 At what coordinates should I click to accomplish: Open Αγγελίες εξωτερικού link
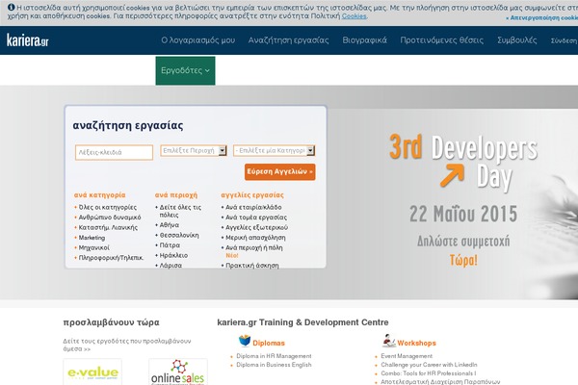coord(256,228)
